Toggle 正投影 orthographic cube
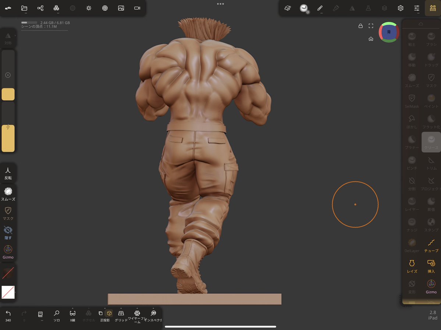 click(x=109, y=313)
